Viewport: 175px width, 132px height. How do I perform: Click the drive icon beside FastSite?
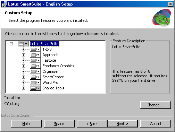coord(35,60)
